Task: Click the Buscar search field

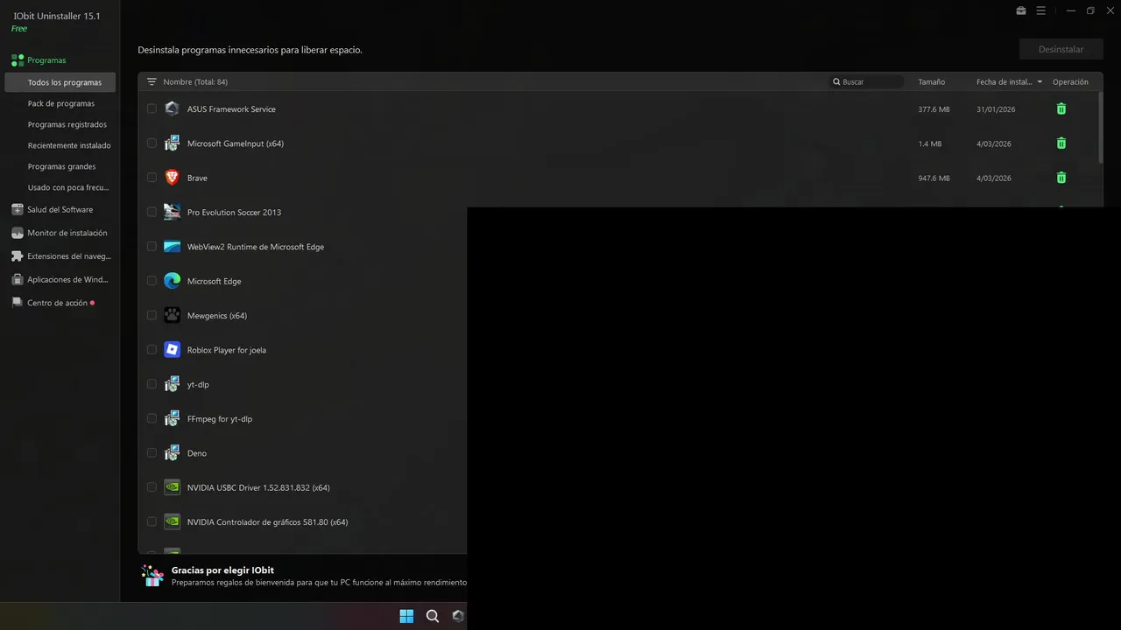Action: click(867, 81)
